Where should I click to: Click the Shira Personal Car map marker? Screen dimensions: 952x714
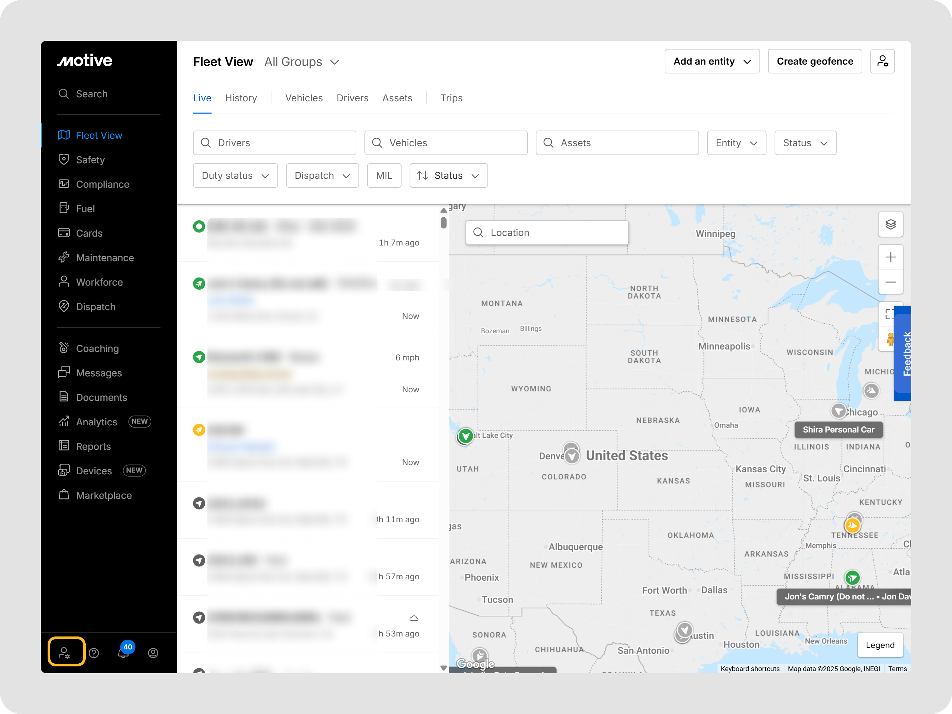(x=838, y=411)
